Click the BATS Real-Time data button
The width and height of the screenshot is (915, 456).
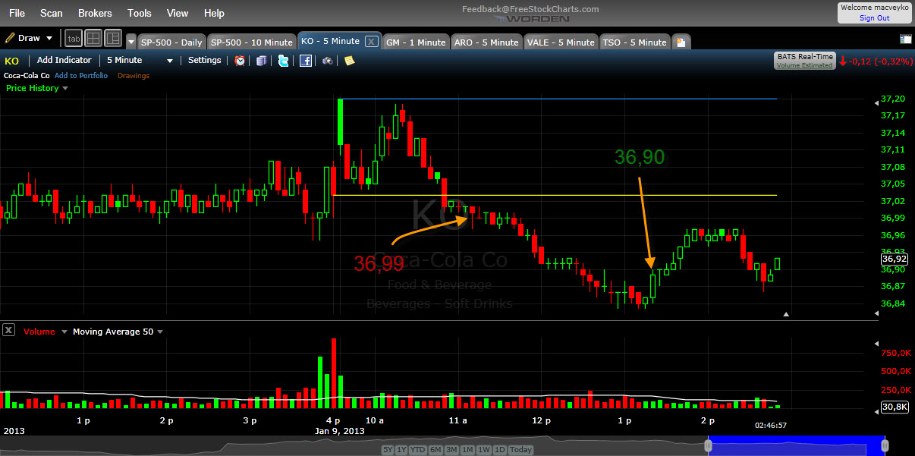click(x=804, y=61)
